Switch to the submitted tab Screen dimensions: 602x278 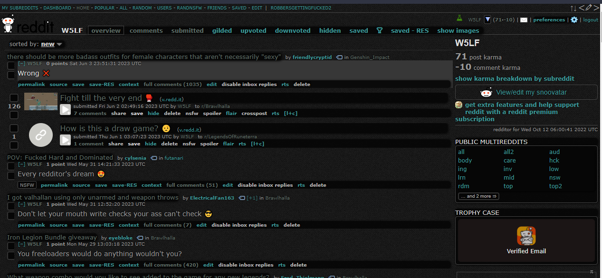pos(187,30)
